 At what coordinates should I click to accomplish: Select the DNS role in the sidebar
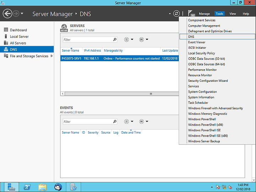27,49
